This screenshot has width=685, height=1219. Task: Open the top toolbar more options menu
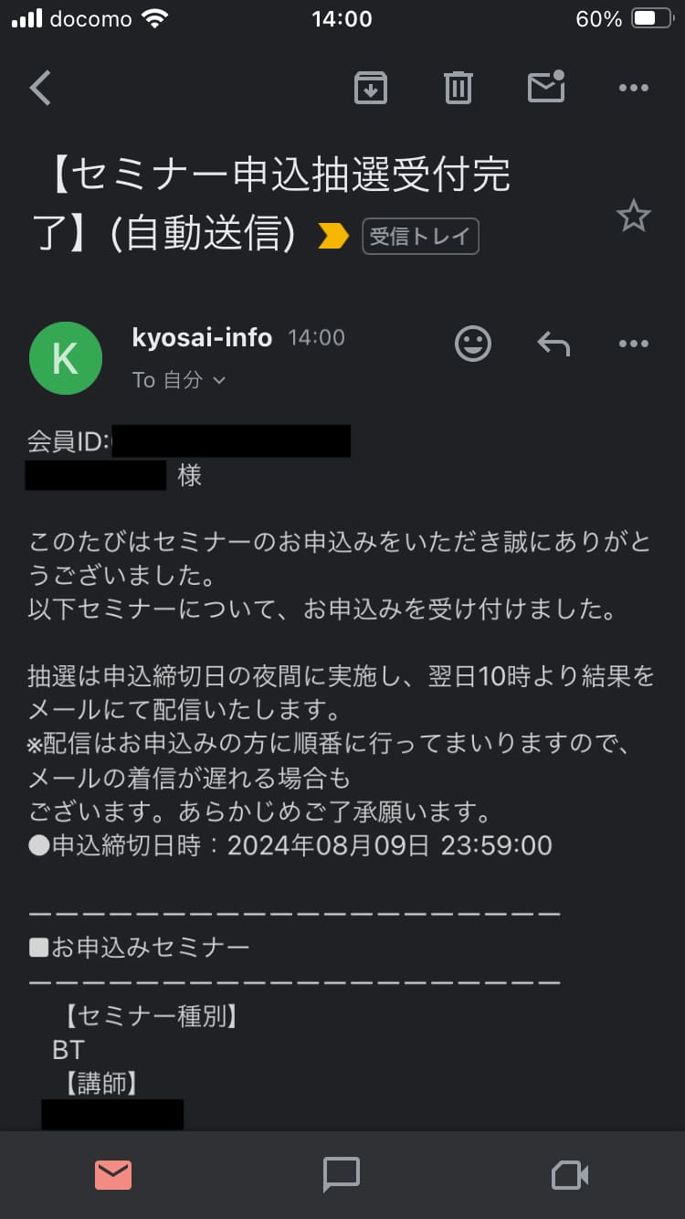point(633,88)
